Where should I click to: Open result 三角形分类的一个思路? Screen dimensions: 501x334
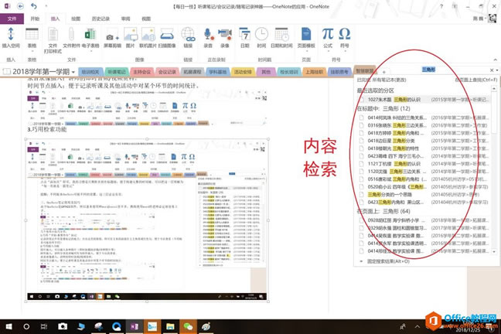pyautogui.click(x=425, y=194)
